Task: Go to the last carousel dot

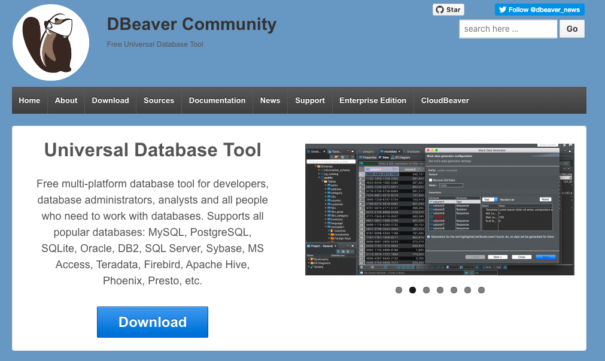Action: pyautogui.click(x=482, y=290)
